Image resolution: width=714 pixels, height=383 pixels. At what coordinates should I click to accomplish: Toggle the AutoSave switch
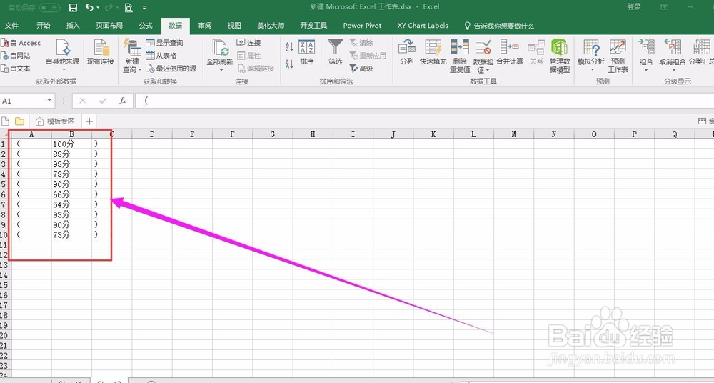[x=49, y=8]
